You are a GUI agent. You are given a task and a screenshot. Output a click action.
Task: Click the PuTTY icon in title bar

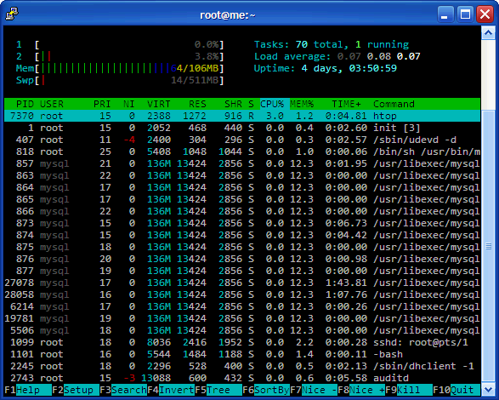pos(12,14)
